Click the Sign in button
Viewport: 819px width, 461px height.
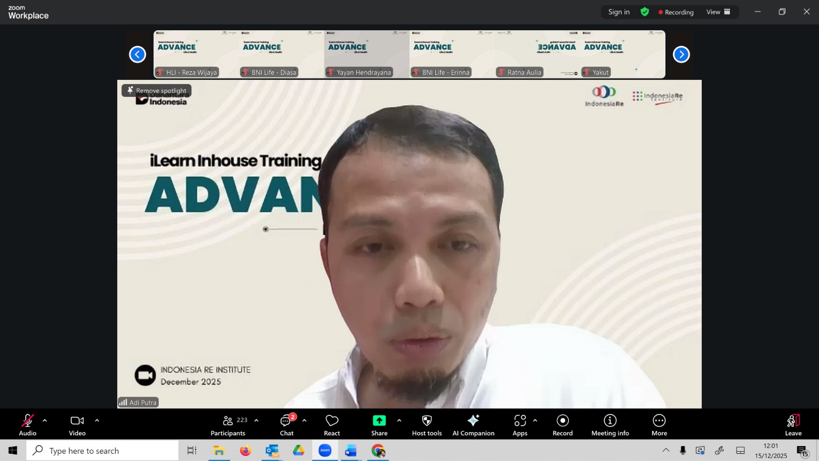pyautogui.click(x=619, y=12)
